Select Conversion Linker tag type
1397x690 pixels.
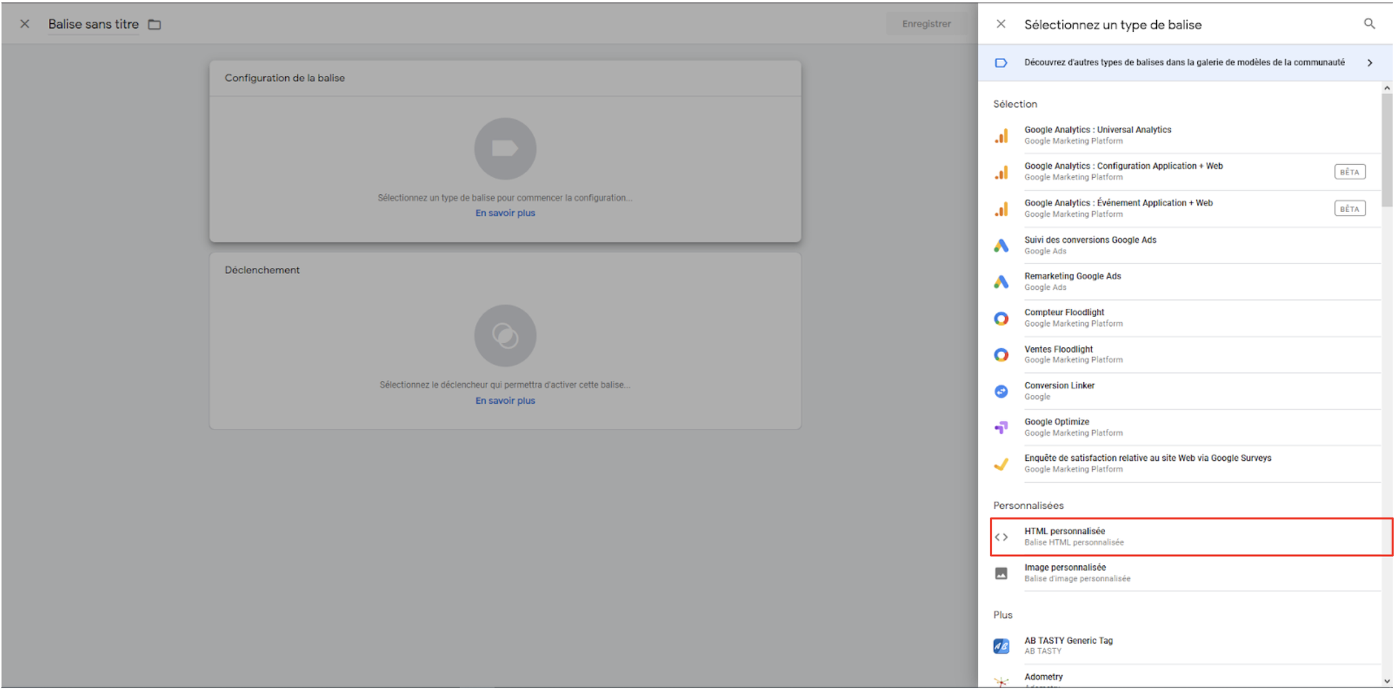pos(1186,391)
